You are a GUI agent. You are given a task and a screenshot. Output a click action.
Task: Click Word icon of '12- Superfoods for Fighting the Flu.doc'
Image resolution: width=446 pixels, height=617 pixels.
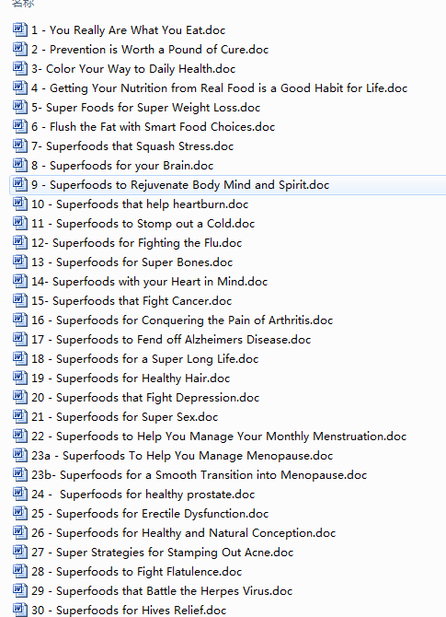(20, 242)
